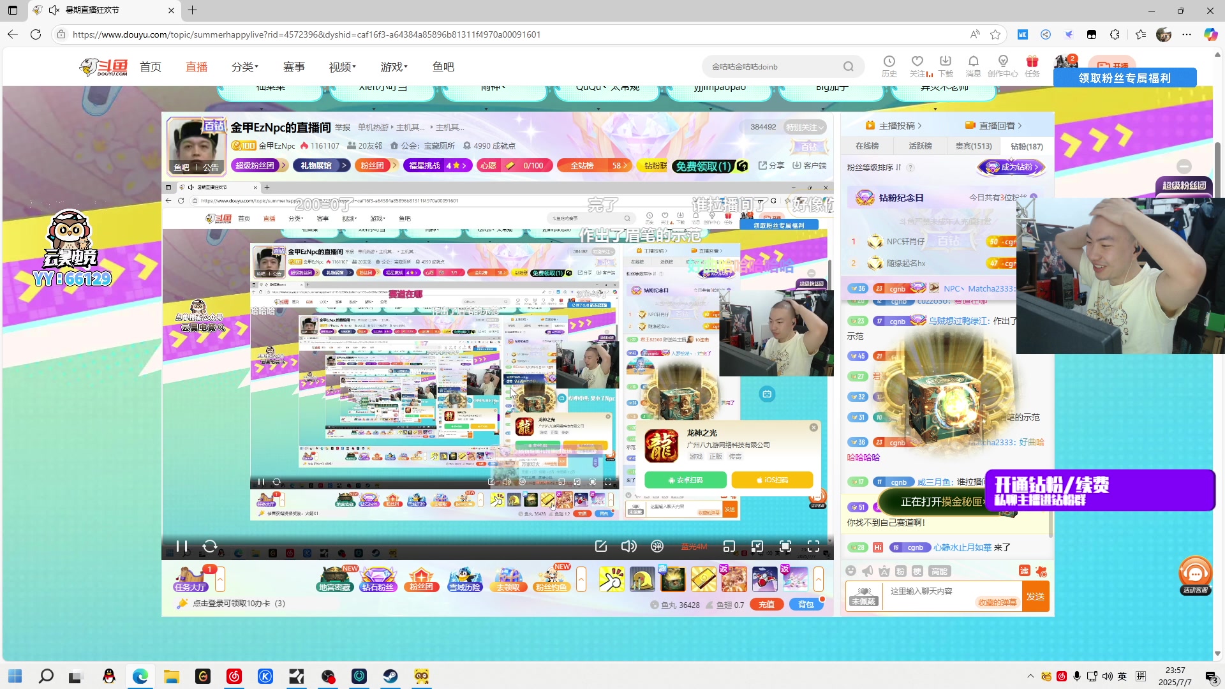Click the 发送 send chat button
The image size is (1225, 689).
click(1036, 596)
